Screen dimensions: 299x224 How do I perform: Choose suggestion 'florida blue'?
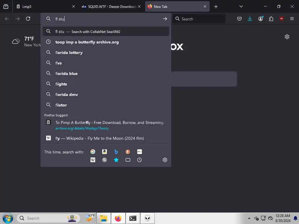[106, 73]
